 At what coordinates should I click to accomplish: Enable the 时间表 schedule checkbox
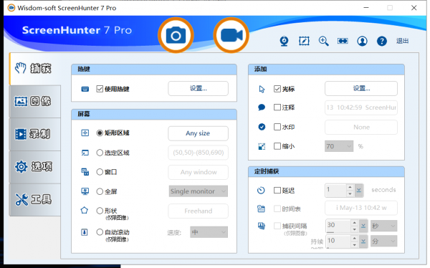tap(277, 209)
